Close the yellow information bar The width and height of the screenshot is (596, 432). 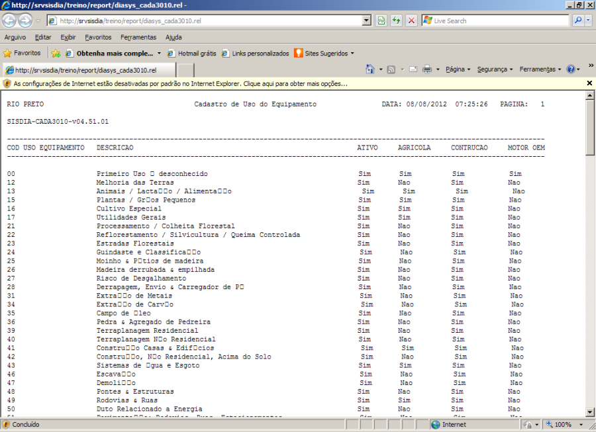pos(589,83)
